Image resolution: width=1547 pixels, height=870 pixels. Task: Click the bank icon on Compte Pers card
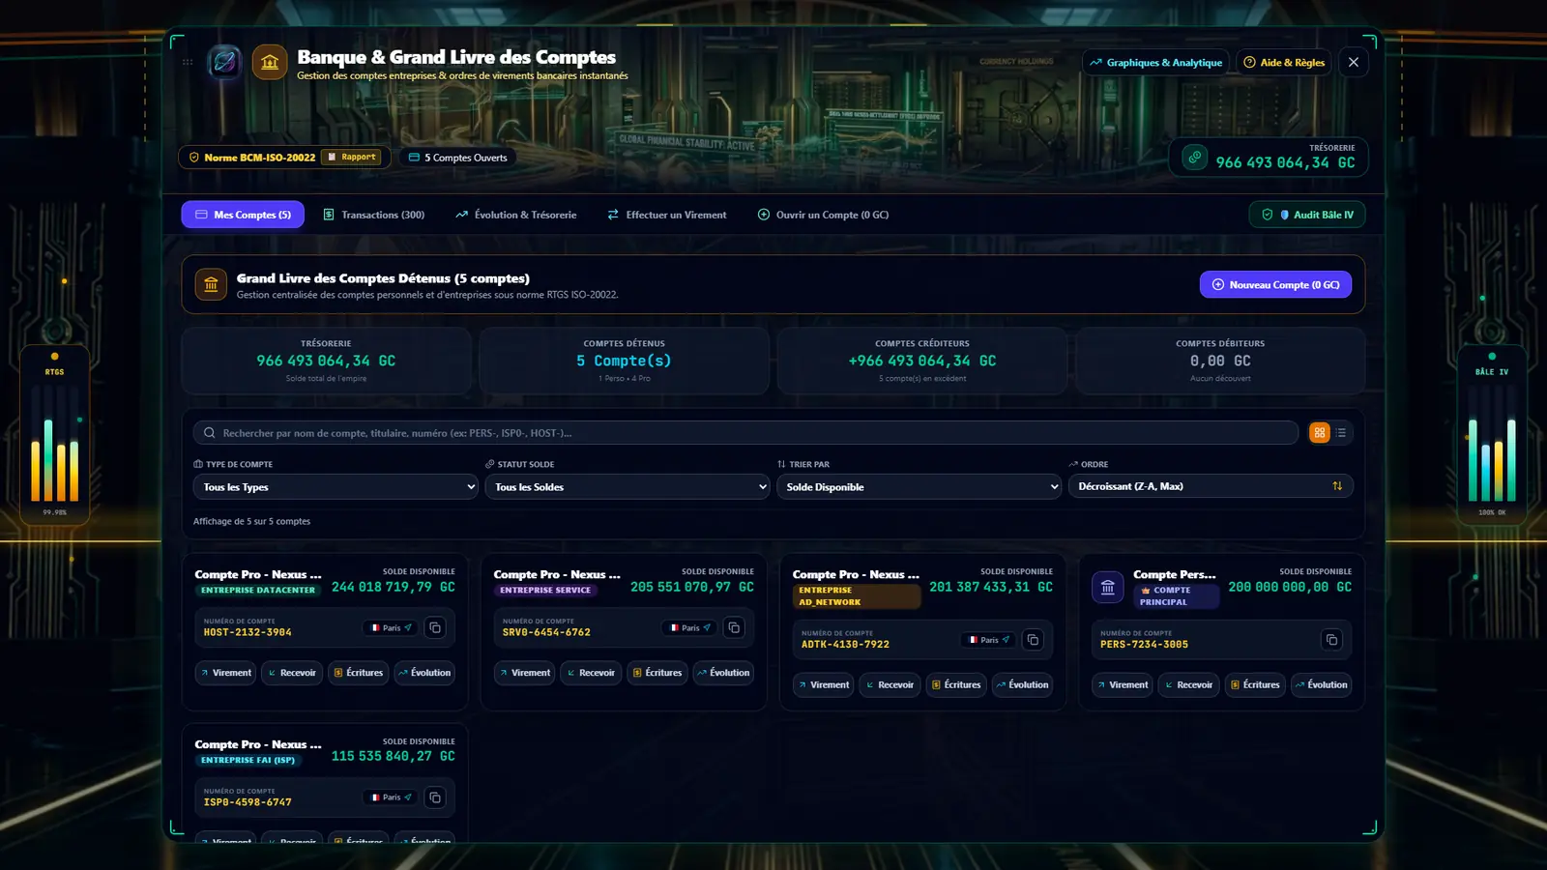[x=1108, y=587]
